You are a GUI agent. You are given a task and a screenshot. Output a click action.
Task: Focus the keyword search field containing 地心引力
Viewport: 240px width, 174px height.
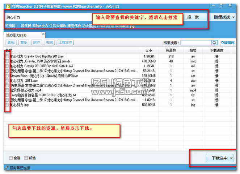[49, 17]
